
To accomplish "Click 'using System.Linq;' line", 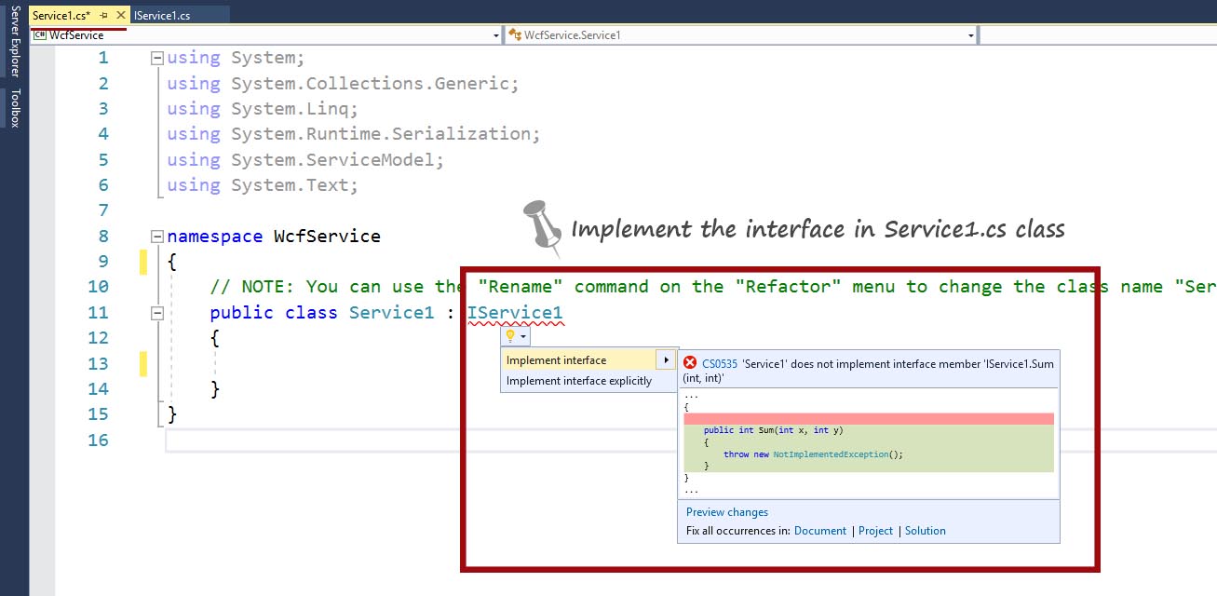I will [263, 109].
